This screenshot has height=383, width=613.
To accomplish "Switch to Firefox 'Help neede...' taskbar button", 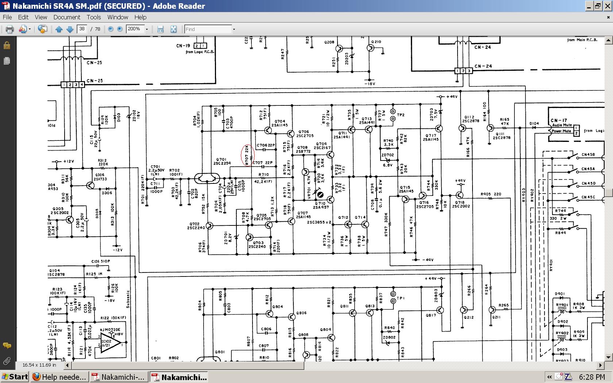I will 59,377.
